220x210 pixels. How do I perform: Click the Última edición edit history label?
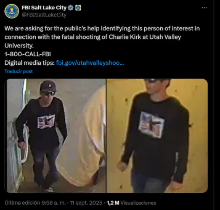(x=22, y=203)
